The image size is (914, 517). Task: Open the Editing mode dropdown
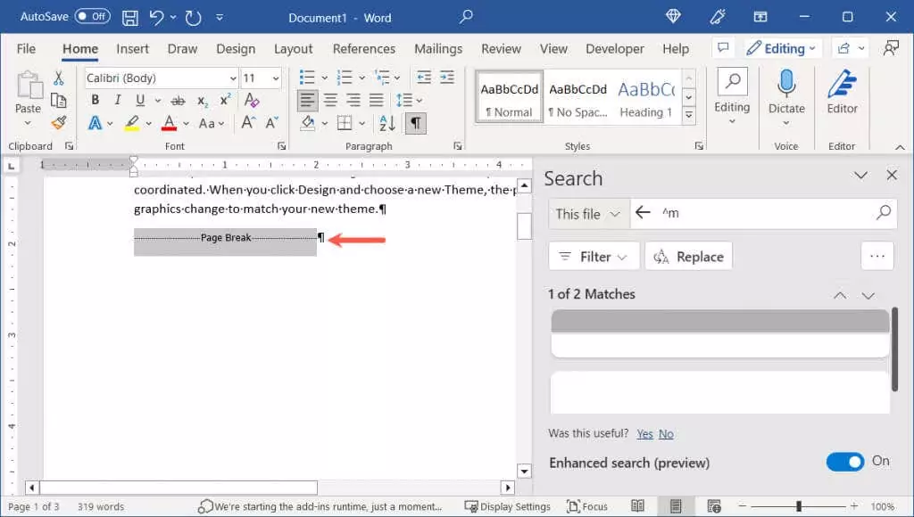(783, 48)
